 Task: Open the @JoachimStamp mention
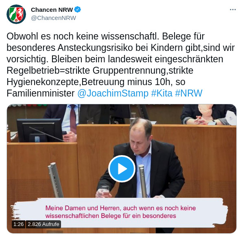(113, 93)
